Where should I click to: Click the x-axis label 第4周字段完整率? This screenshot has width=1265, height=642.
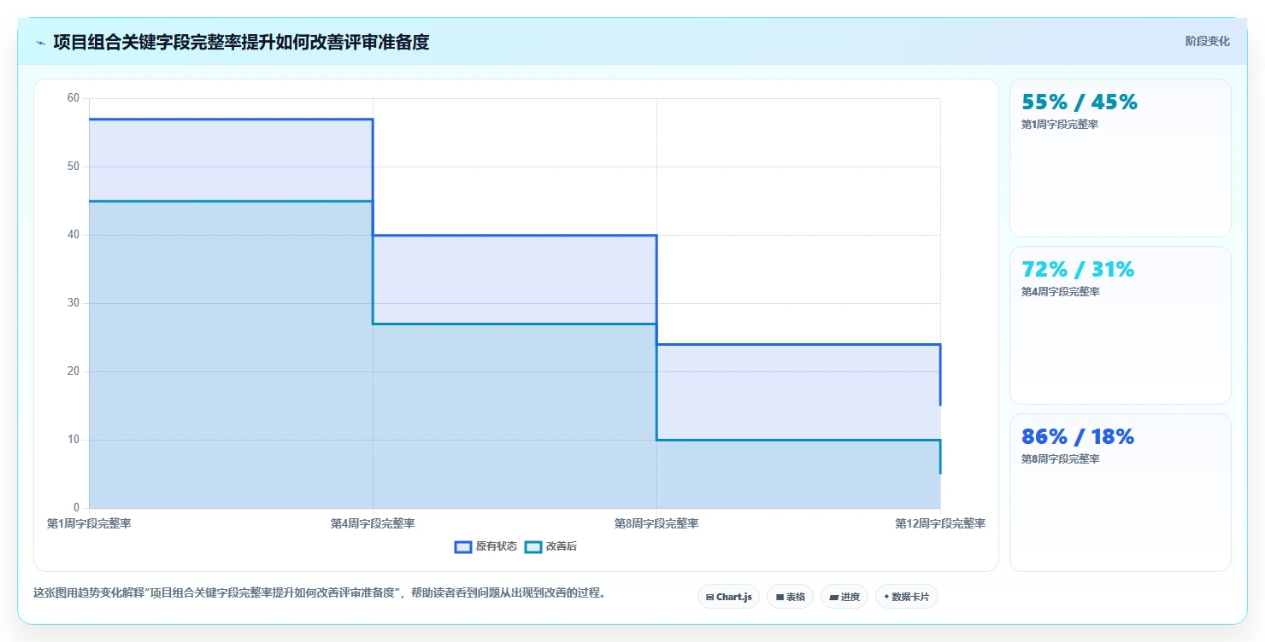(x=373, y=523)
